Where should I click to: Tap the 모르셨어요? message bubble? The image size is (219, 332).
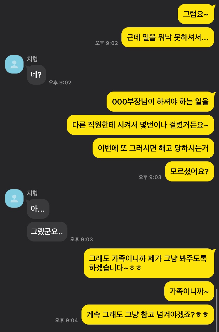[189, 171]
